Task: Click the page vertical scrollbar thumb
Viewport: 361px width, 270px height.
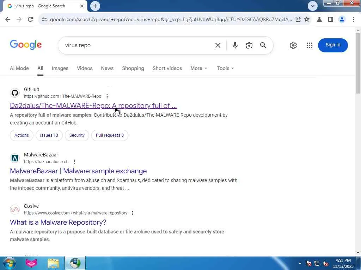Action: coord(358,63)
